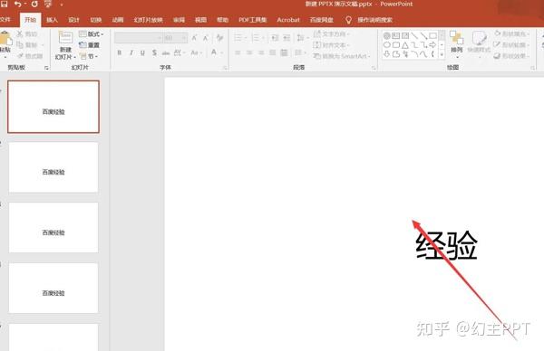Open the 节 (Section) dropdown
The height and width of the screenshot is (351, 544).
coord(89,56)
